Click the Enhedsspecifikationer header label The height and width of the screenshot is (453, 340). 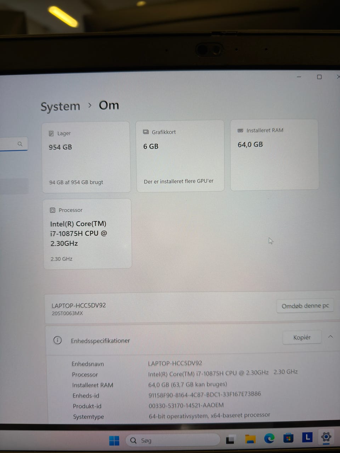(x=100, y=340)
